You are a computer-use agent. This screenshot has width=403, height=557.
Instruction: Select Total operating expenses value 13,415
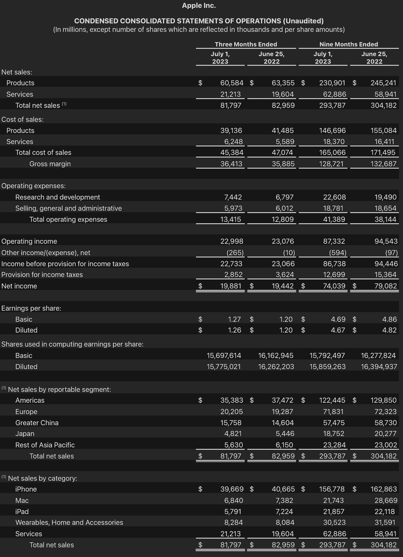coord(231,219)
